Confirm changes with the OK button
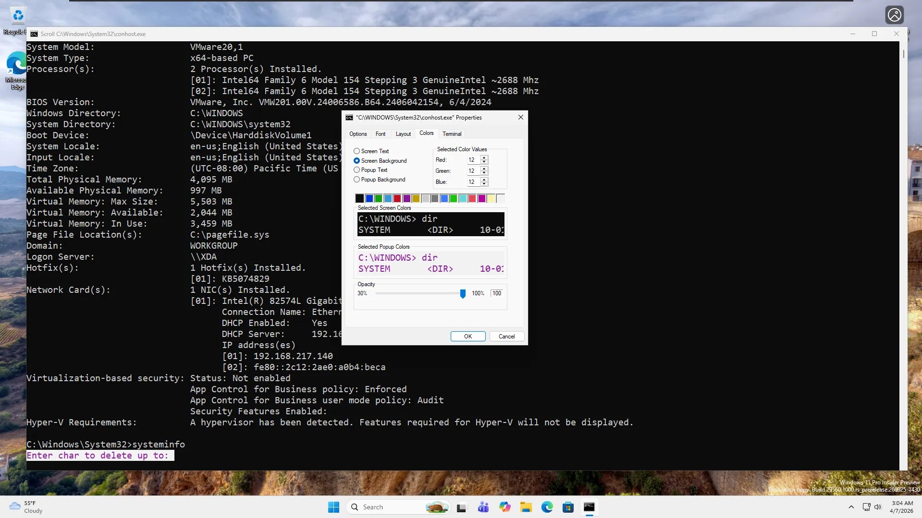This screenshot has height=518, width=922. point(467,336)
